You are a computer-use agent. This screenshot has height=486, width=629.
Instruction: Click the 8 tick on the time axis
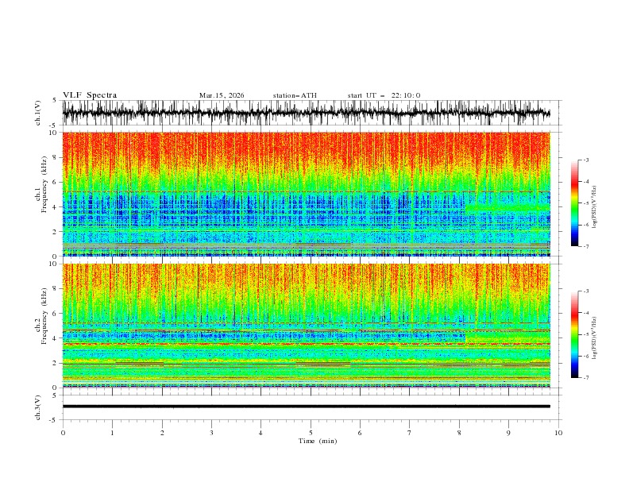pos(459,433)
